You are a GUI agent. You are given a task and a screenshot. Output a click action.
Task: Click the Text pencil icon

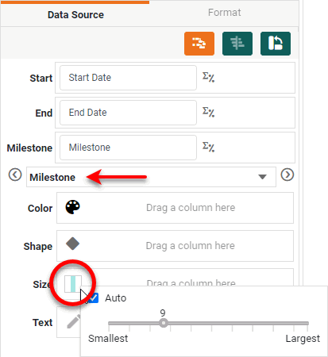point(73,321)
